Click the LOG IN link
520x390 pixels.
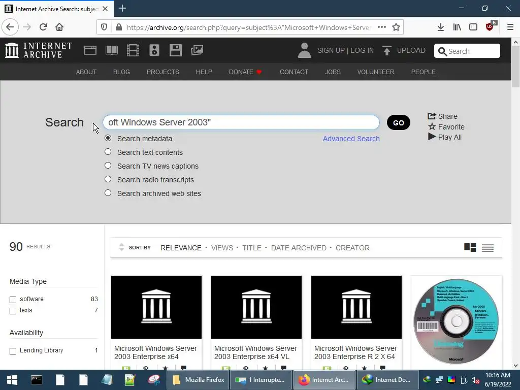(362, 50)
